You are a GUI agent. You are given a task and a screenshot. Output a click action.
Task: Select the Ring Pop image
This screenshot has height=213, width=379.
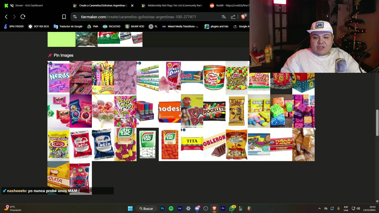pos(192,111)
